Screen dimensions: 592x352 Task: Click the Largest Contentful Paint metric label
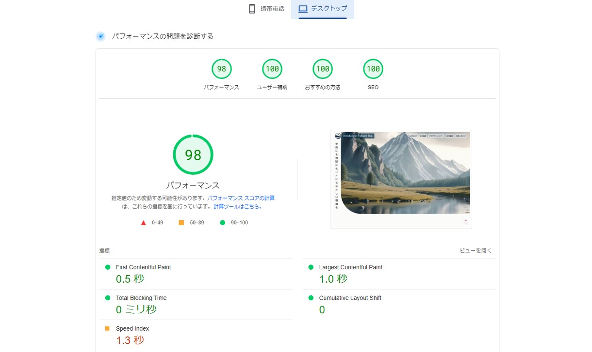[x=350, y=267]
